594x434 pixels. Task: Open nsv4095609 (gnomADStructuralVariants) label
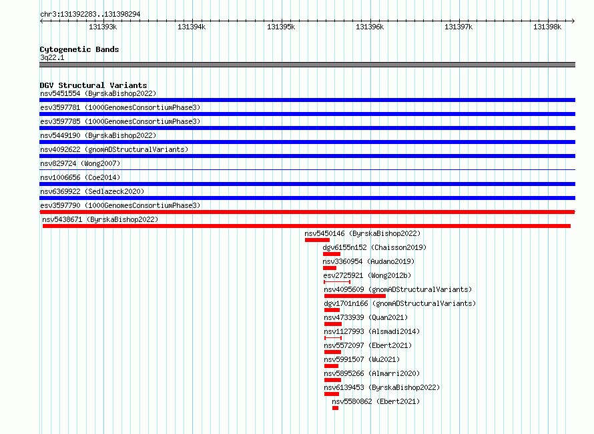398,289
